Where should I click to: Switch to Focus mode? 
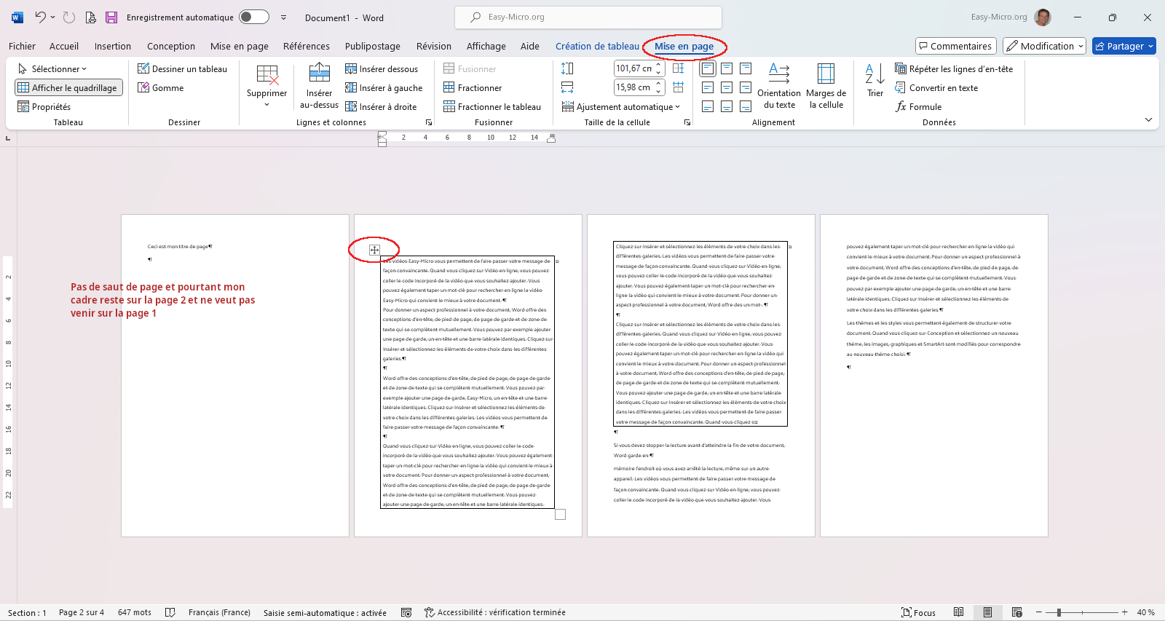918,612
